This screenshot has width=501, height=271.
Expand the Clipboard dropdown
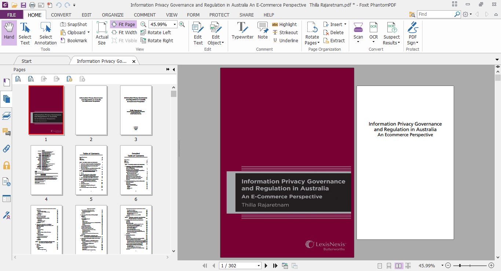[88, 32]
